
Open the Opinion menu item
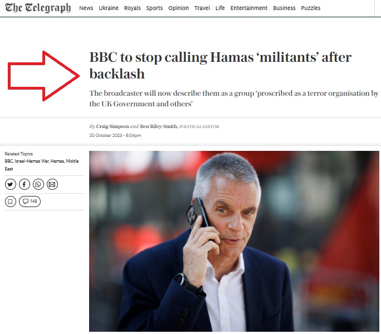coord(179,8)
